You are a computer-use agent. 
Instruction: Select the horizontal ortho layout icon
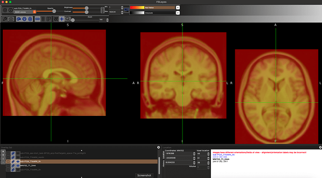(38, 19)
